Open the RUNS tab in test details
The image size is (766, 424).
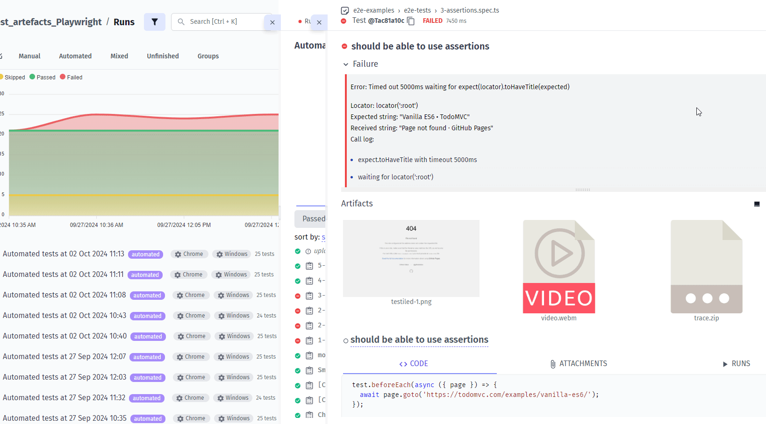(736, 364)
